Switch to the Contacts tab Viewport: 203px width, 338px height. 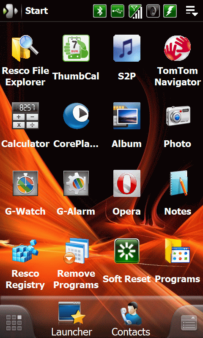tap(131, 319)
